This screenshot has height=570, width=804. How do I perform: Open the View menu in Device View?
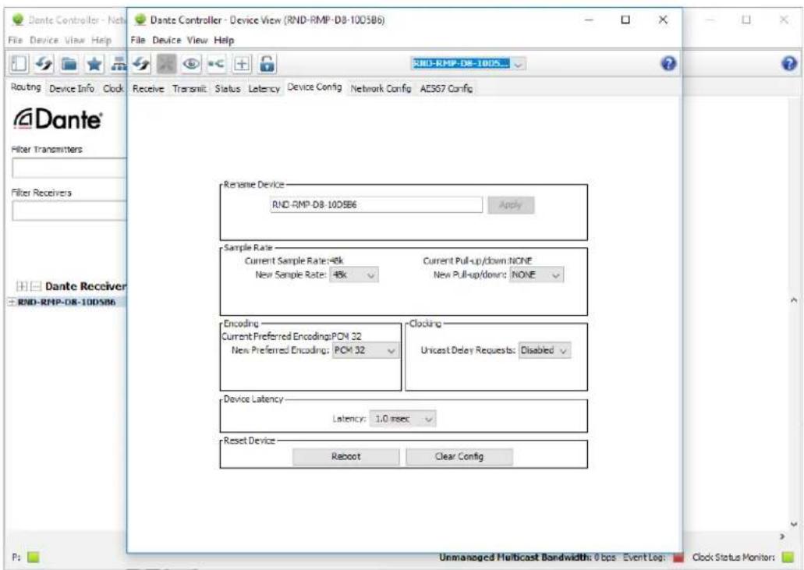[197, 40]
